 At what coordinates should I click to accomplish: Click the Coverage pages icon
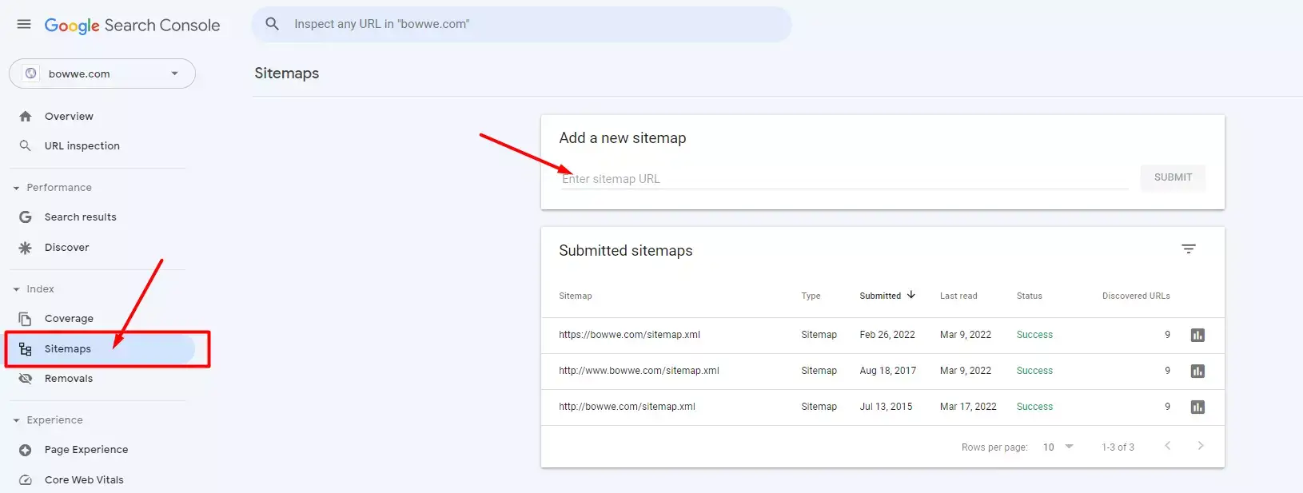click(26, 319)
